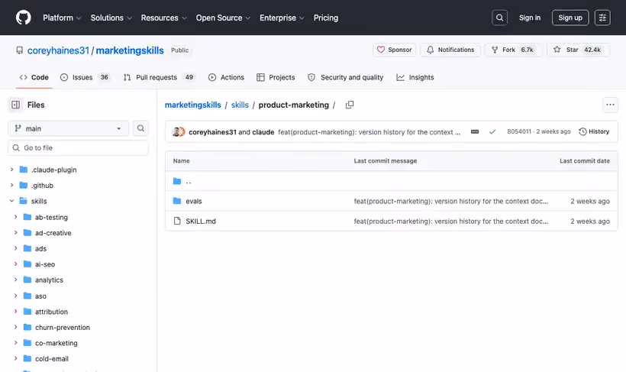
Task: Click Sign up button
Action: coord(570,18)
